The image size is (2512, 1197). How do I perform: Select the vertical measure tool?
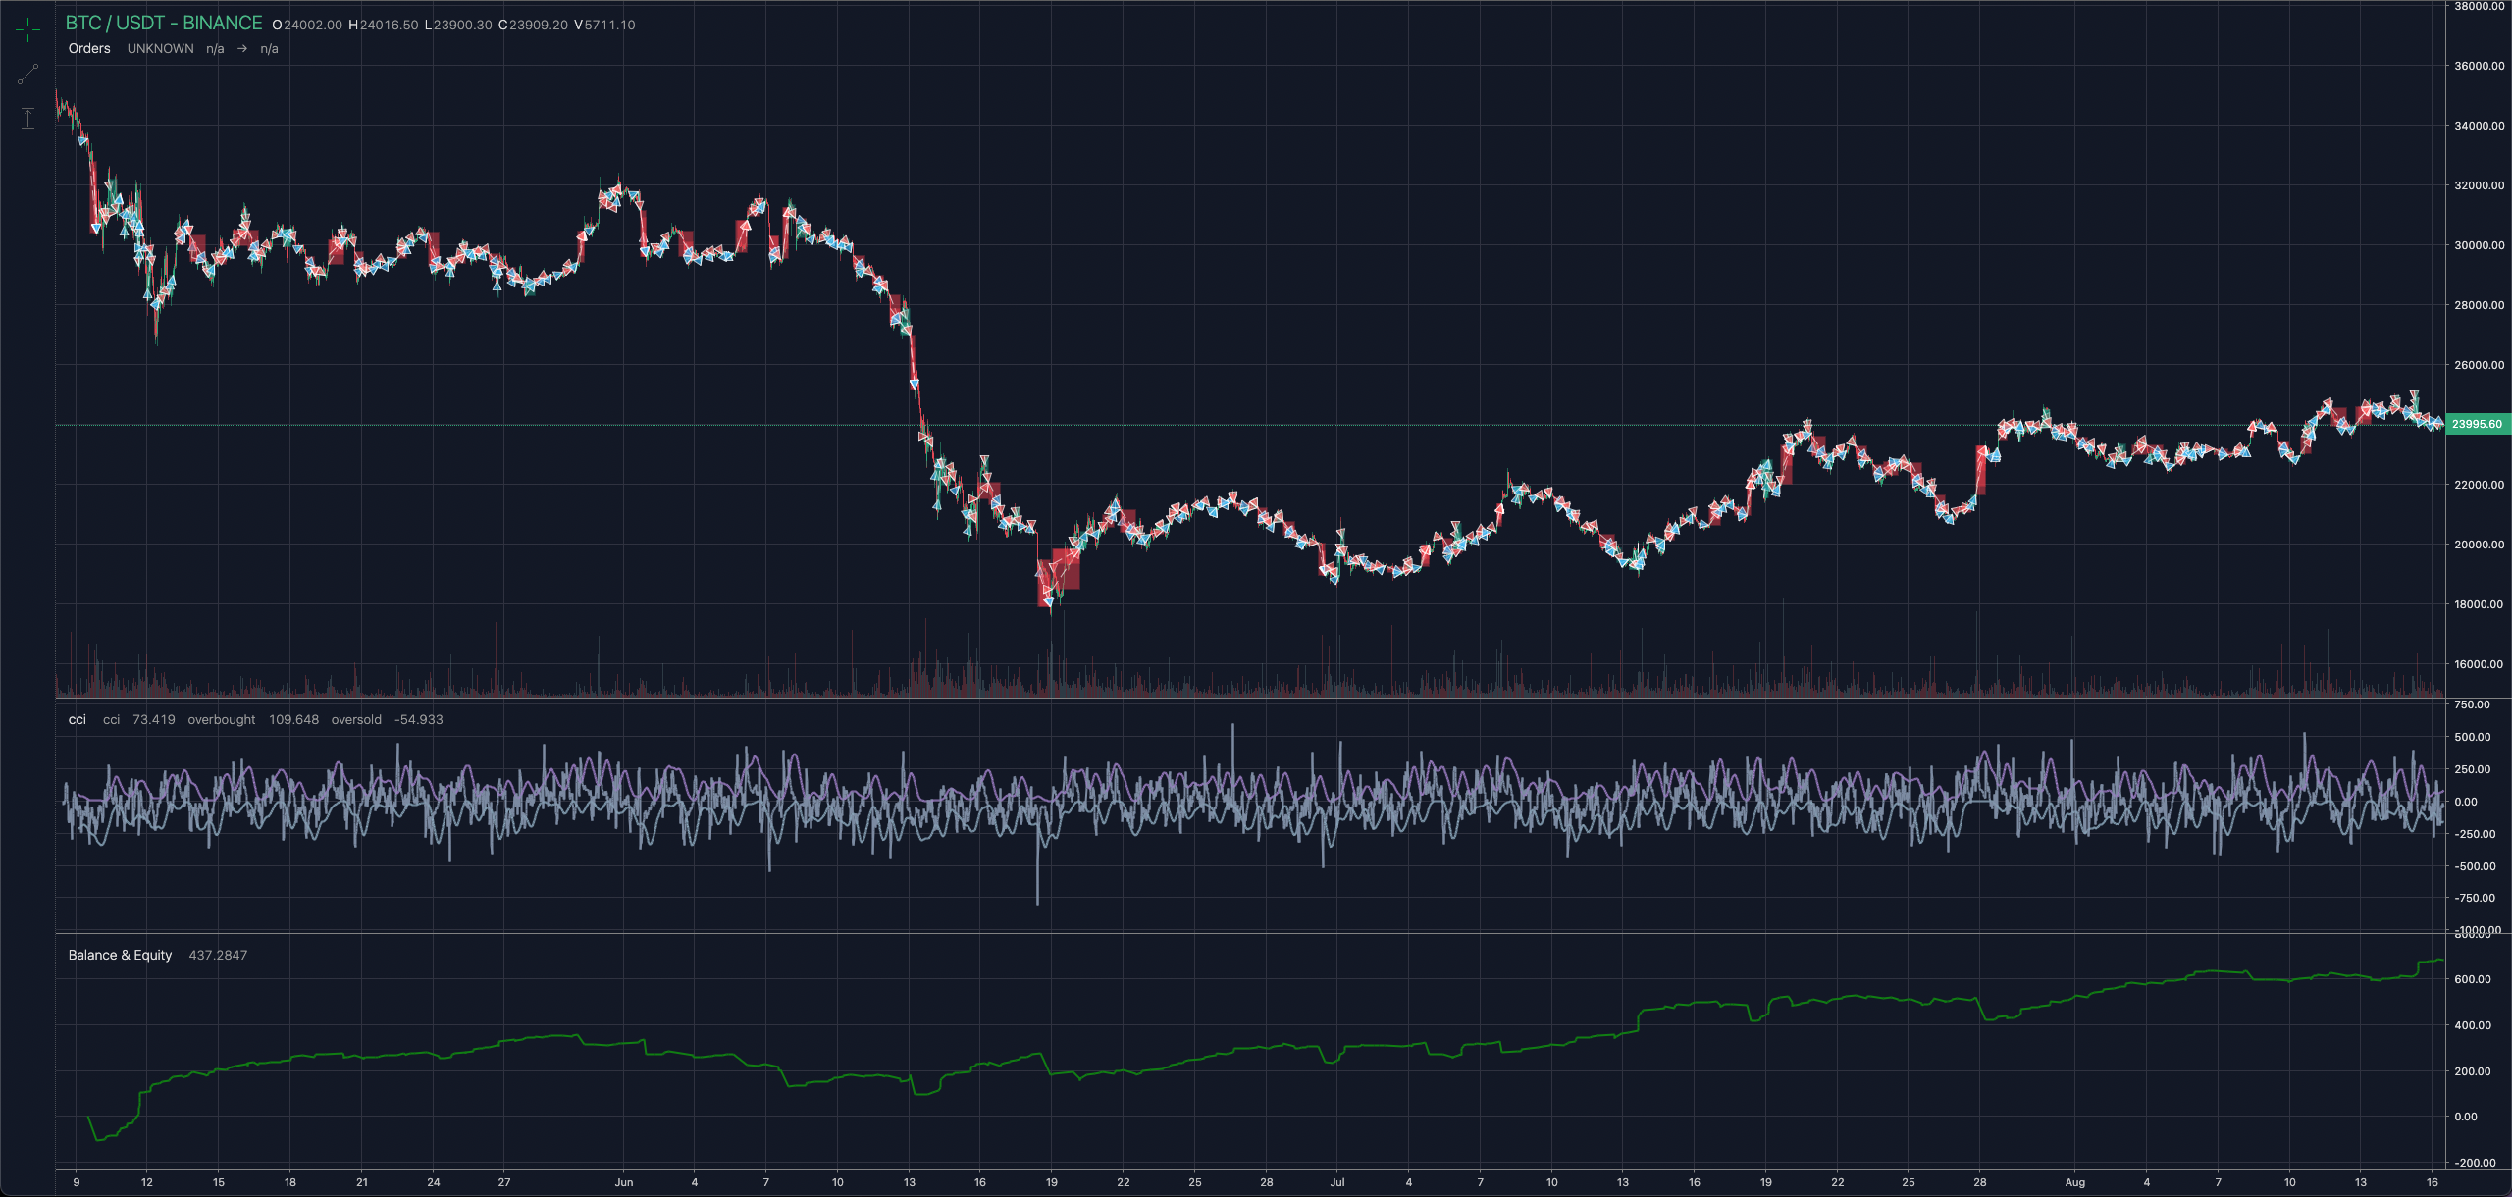28,118
